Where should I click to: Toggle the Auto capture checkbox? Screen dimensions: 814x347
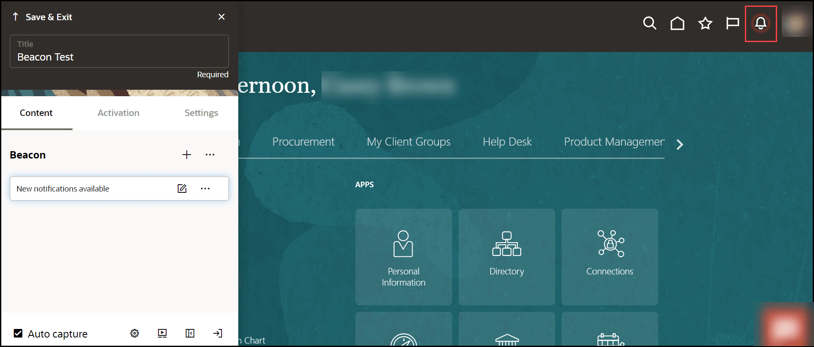[x=18, y=333]
